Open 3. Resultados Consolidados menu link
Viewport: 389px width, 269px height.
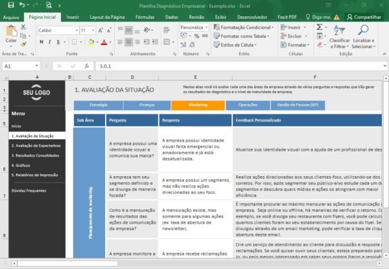click(35, 155)
